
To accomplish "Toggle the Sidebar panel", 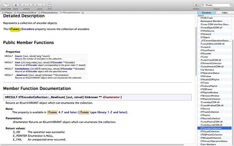I will (196, 5).
